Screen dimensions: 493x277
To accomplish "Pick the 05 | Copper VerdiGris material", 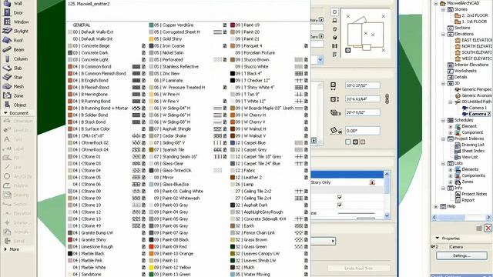I will coord(188,25).
